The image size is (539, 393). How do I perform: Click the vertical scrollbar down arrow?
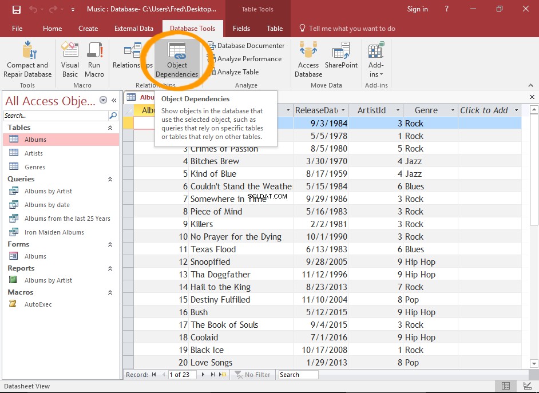coord(533,363)
